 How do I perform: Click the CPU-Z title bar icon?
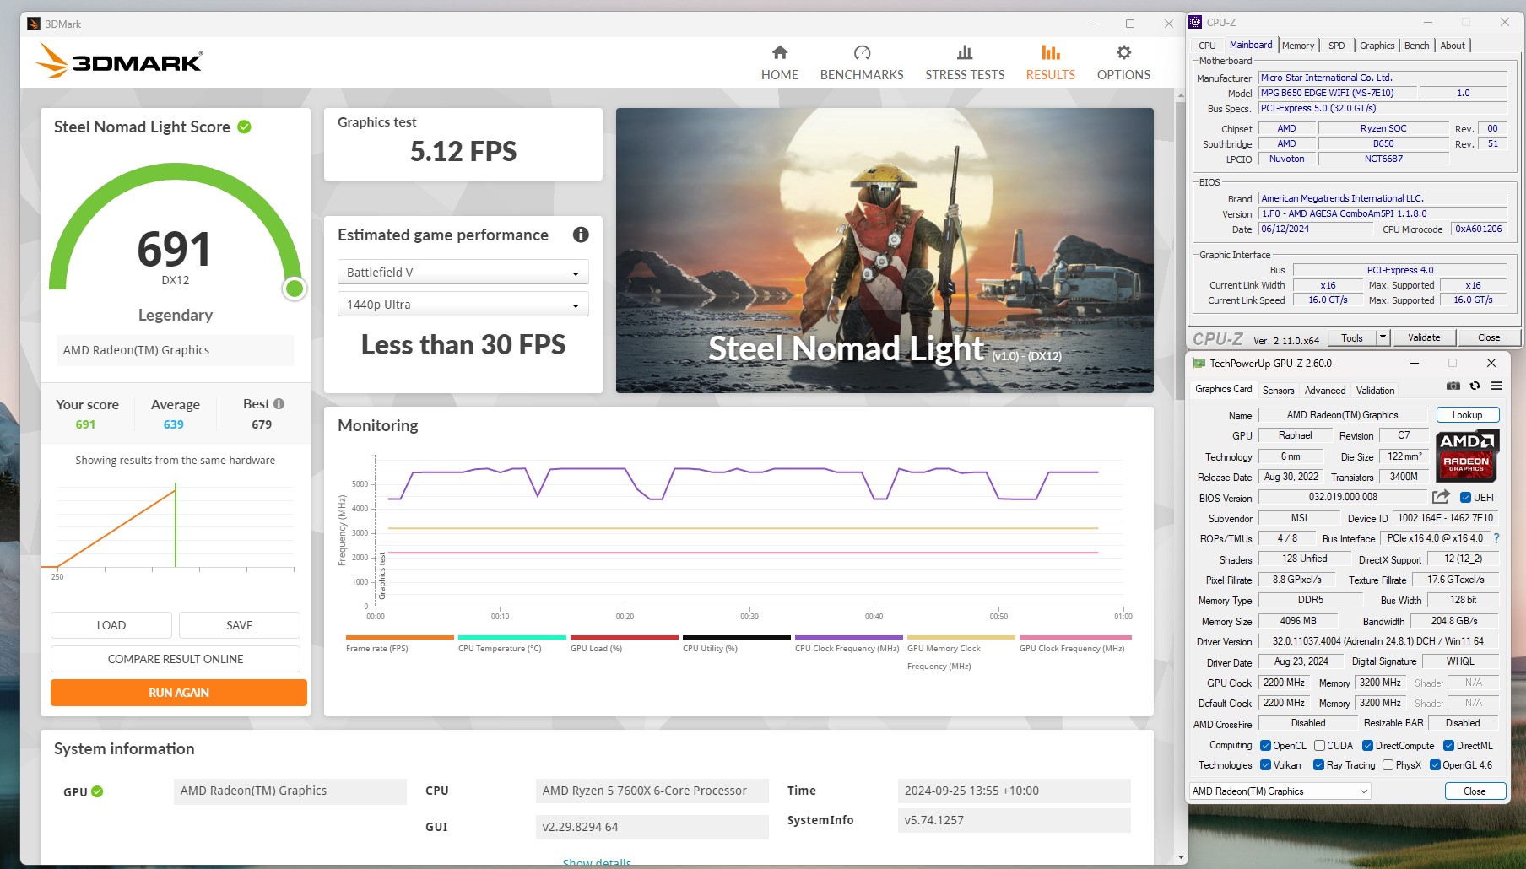[1195, 22]
